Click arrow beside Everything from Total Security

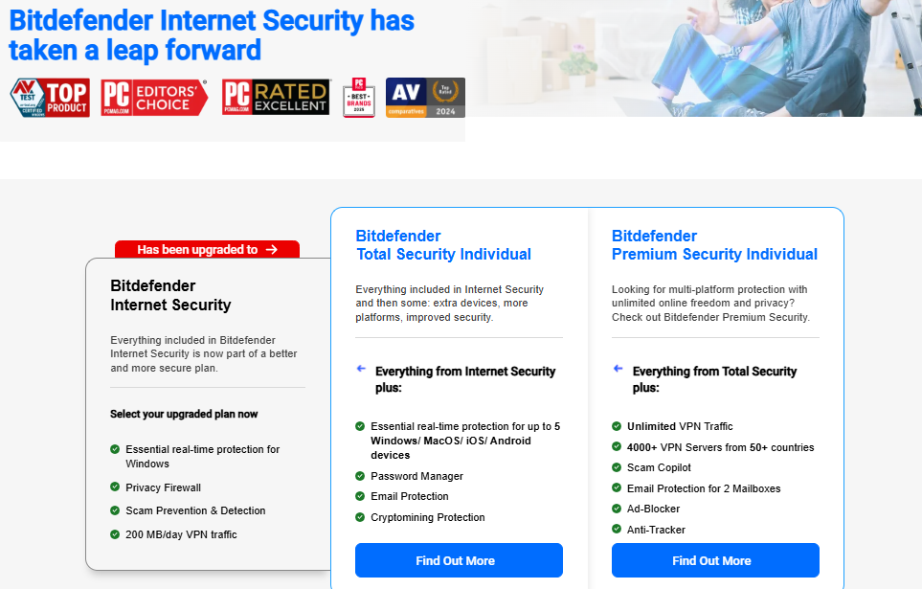[618, 369]
